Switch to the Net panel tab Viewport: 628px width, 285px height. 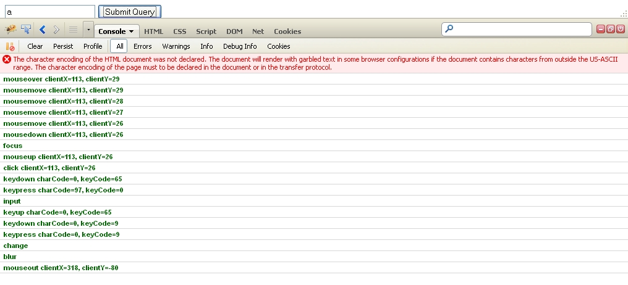[x=258, y=31]
